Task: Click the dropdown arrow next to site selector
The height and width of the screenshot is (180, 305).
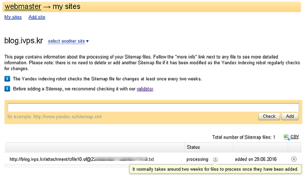Action: (87, 41)
